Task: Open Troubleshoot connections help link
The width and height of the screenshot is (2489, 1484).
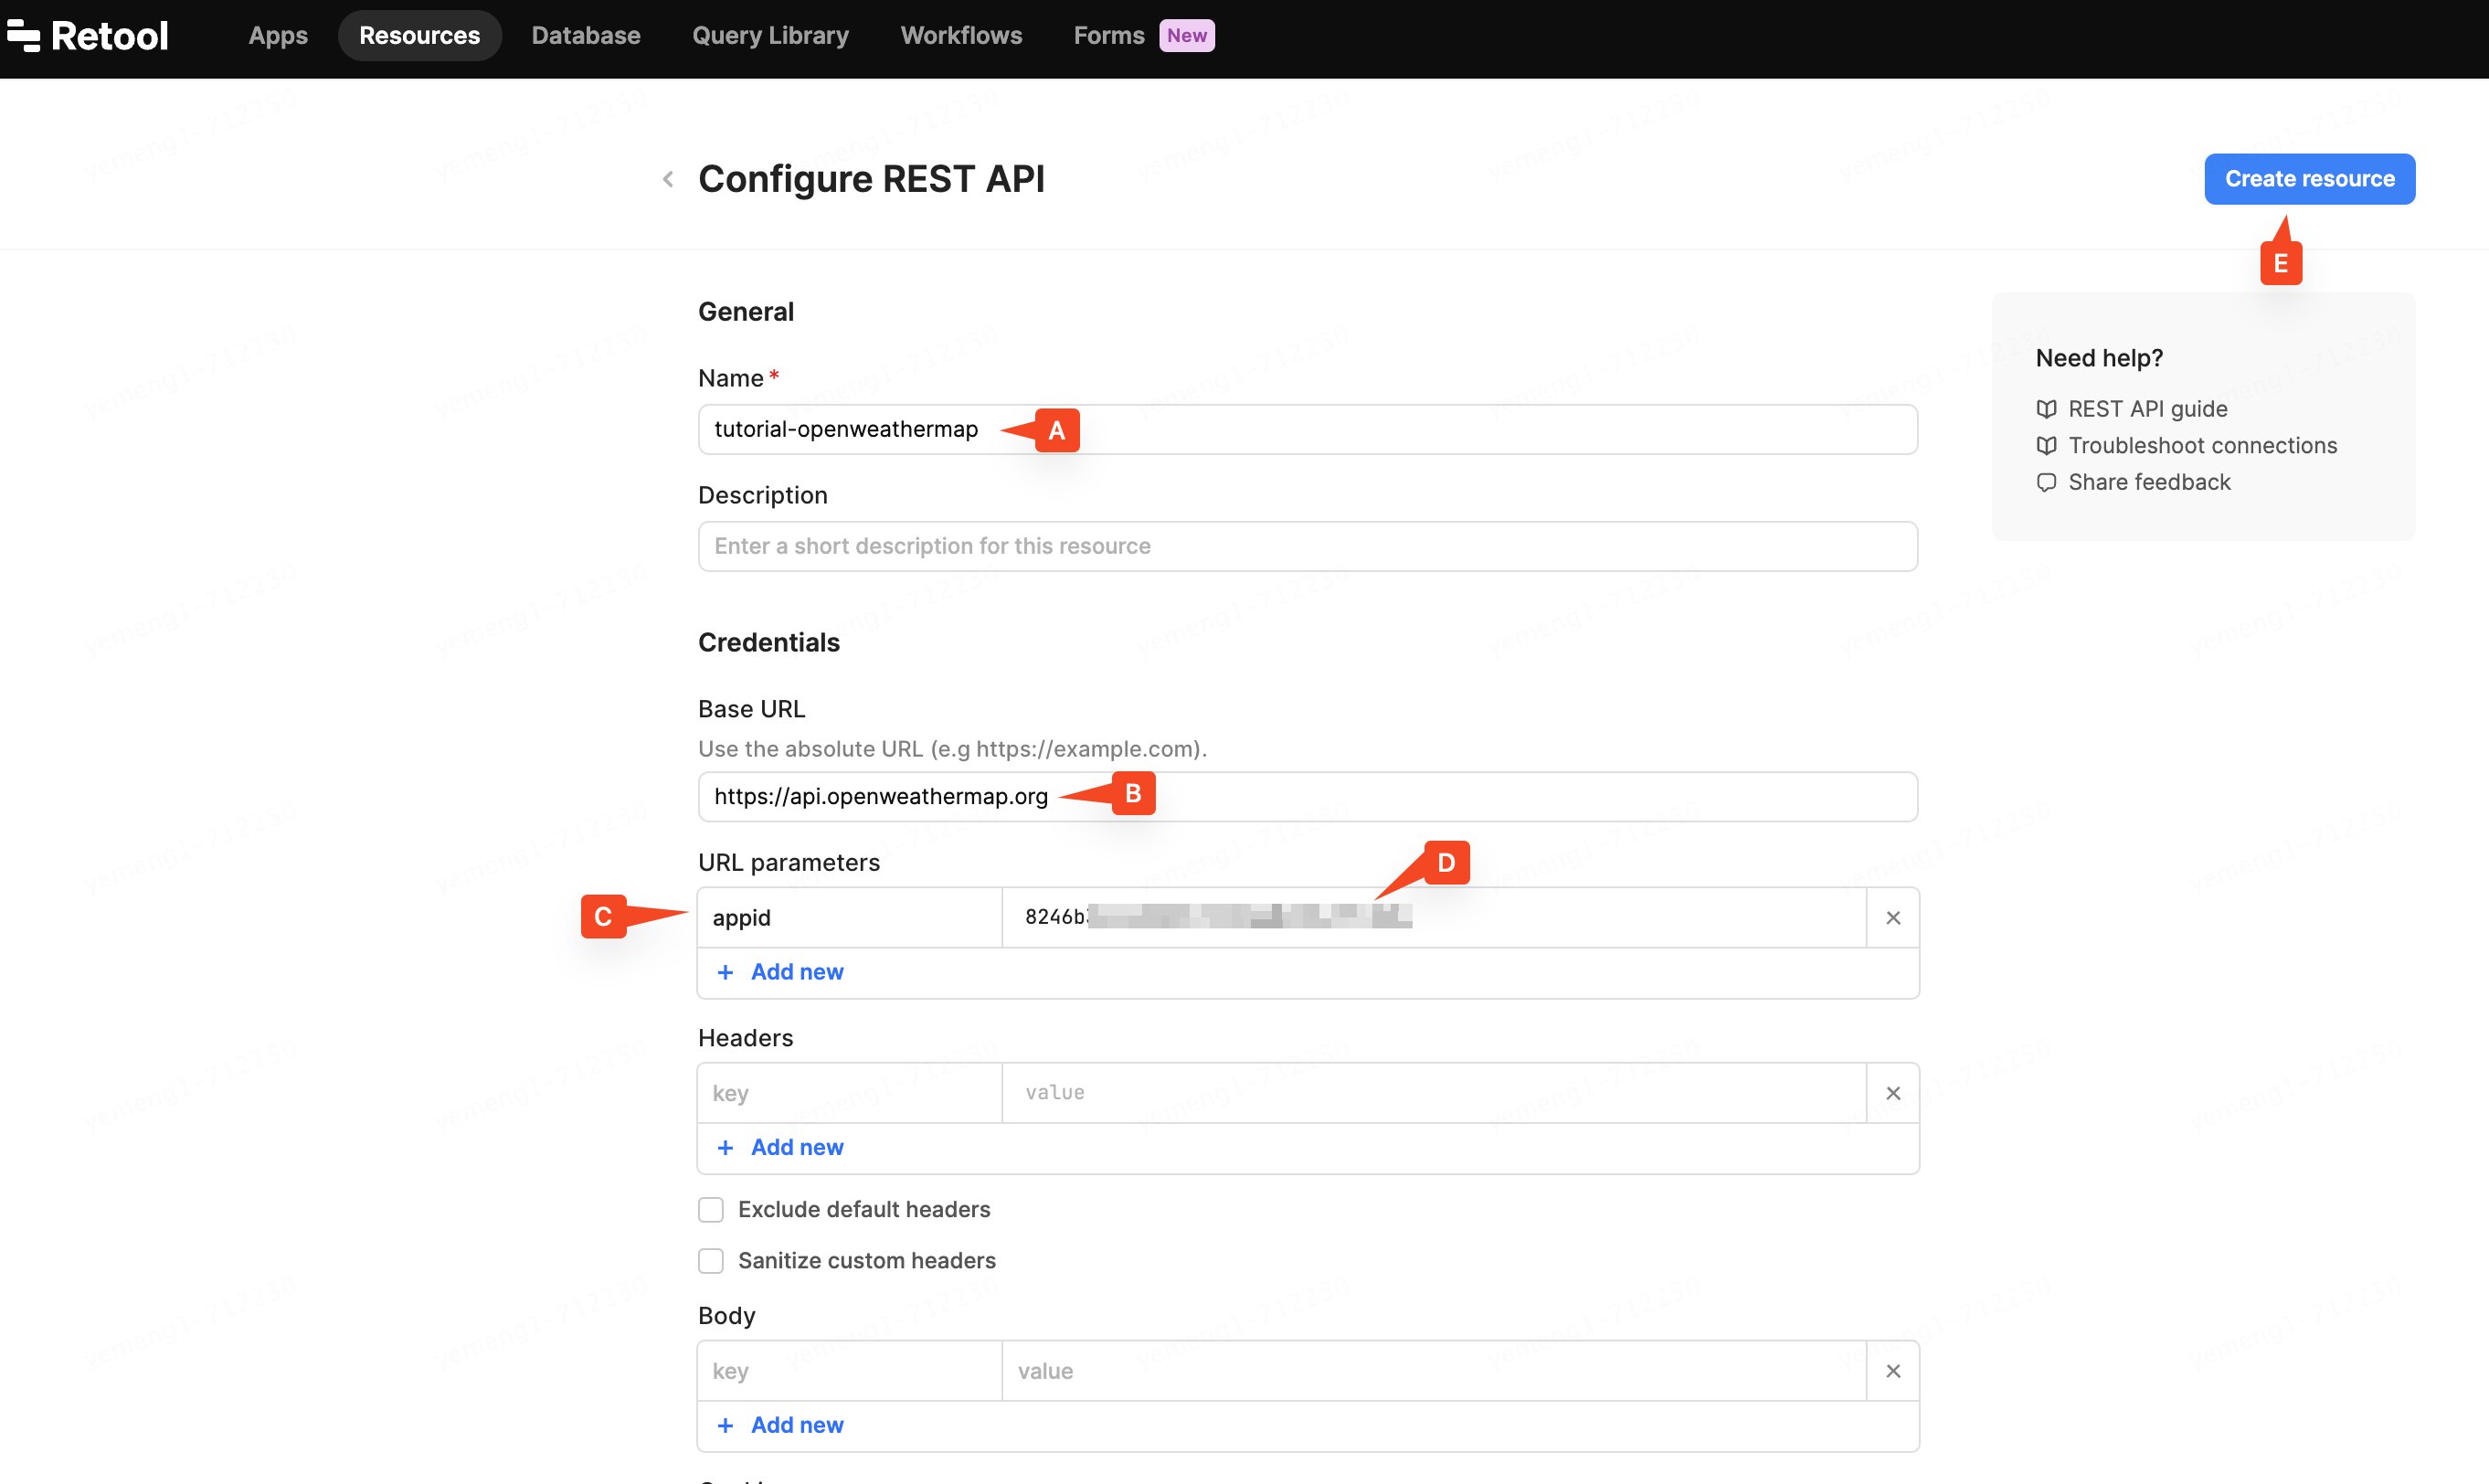Action: pyautogui.click(x=2201, y=445)
